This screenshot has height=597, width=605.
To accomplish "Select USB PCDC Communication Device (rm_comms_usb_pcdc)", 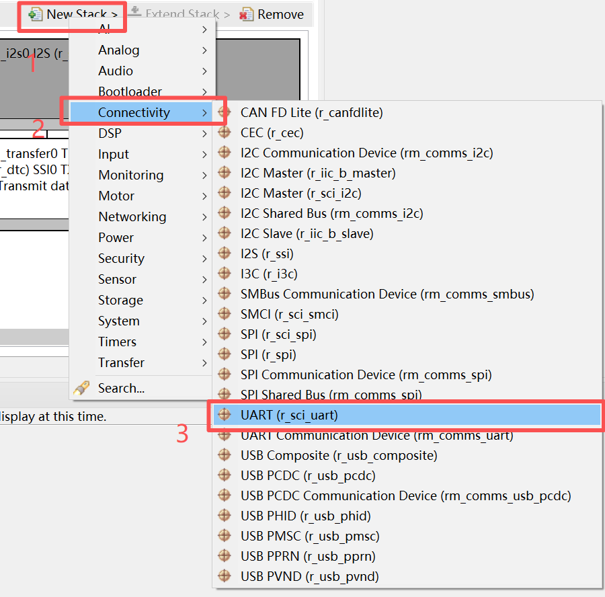I will pos(407,495).
